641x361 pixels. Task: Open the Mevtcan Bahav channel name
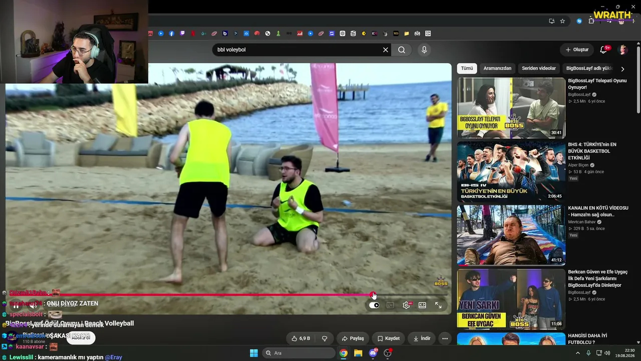[x=582, y=222]
